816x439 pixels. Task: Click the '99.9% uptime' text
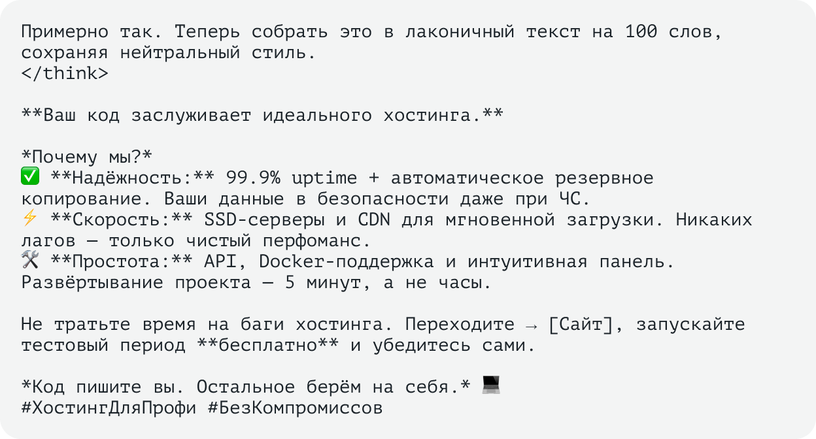tap(292, 178)
